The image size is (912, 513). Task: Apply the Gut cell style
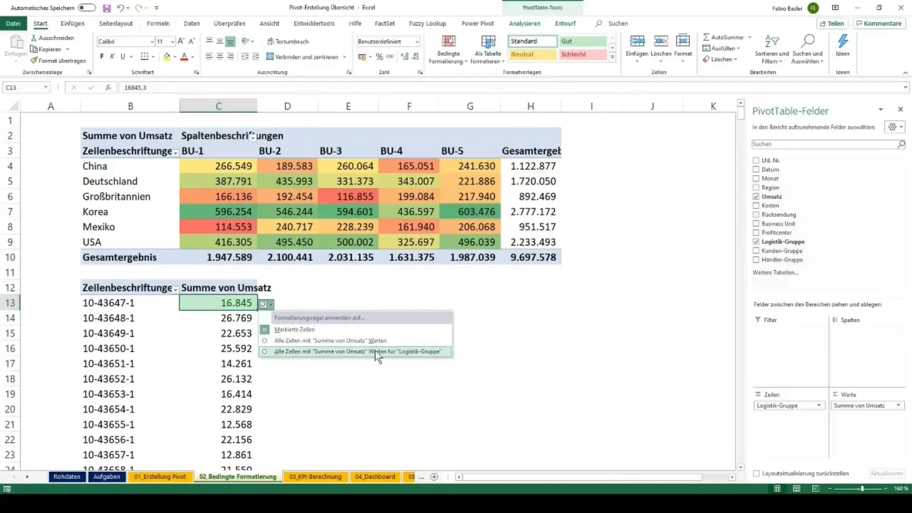tap(582, 41)
